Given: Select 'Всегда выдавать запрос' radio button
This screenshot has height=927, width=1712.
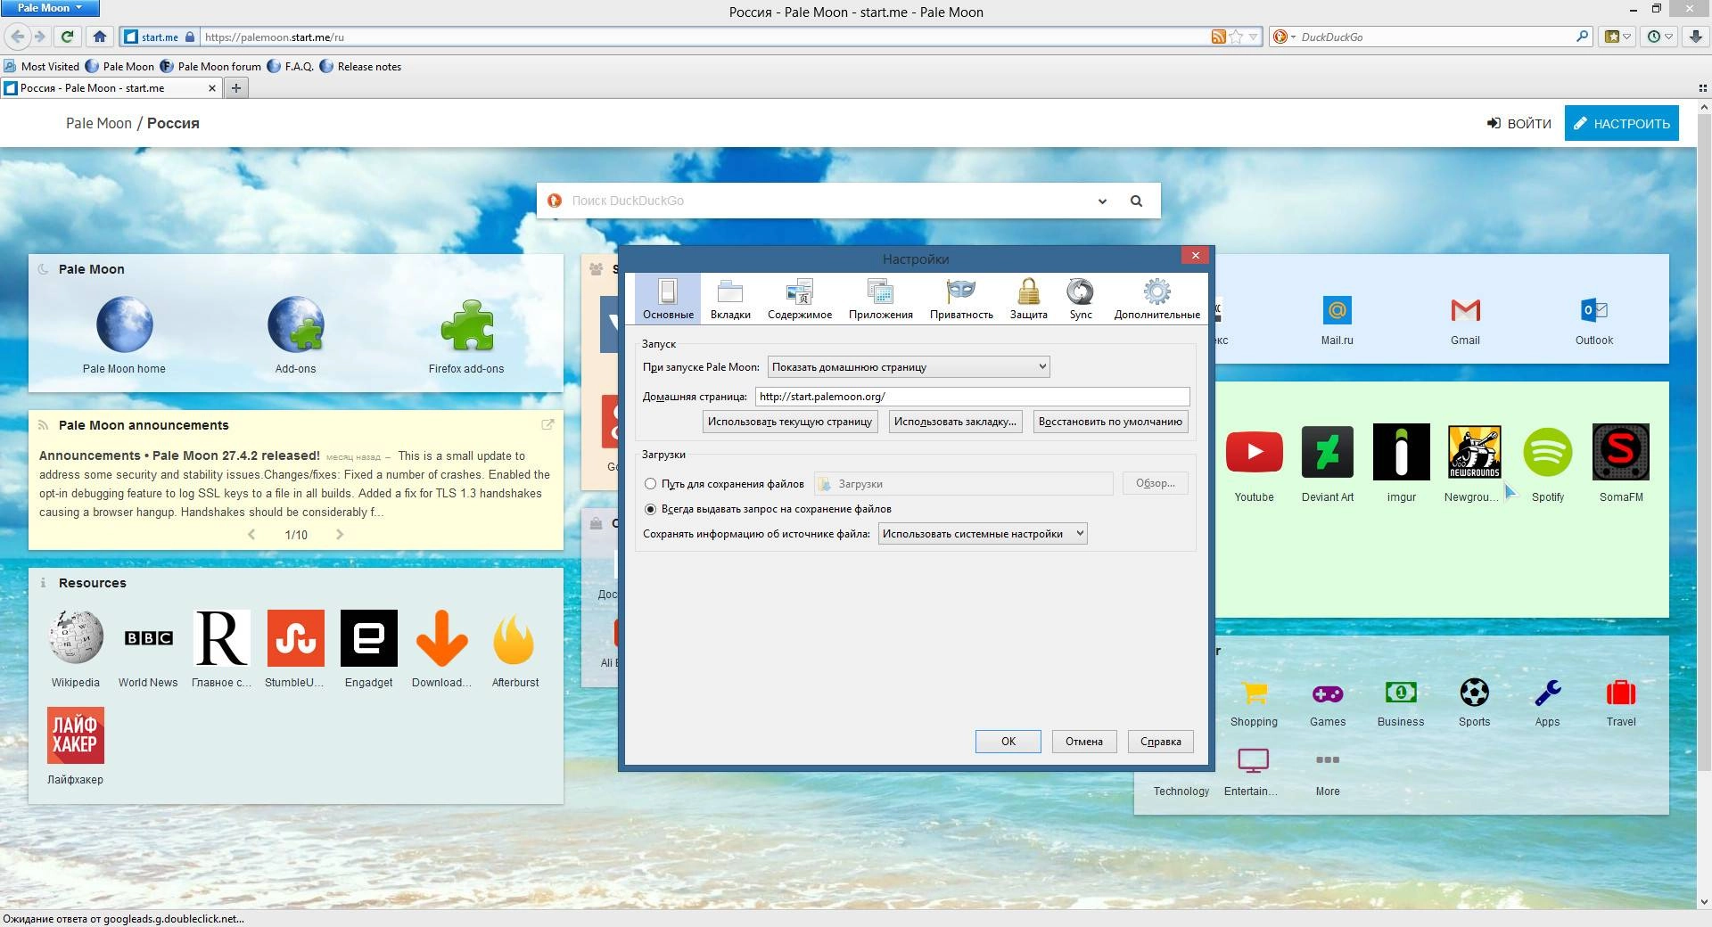Looking at the screenshot, I should click(650, 509).
